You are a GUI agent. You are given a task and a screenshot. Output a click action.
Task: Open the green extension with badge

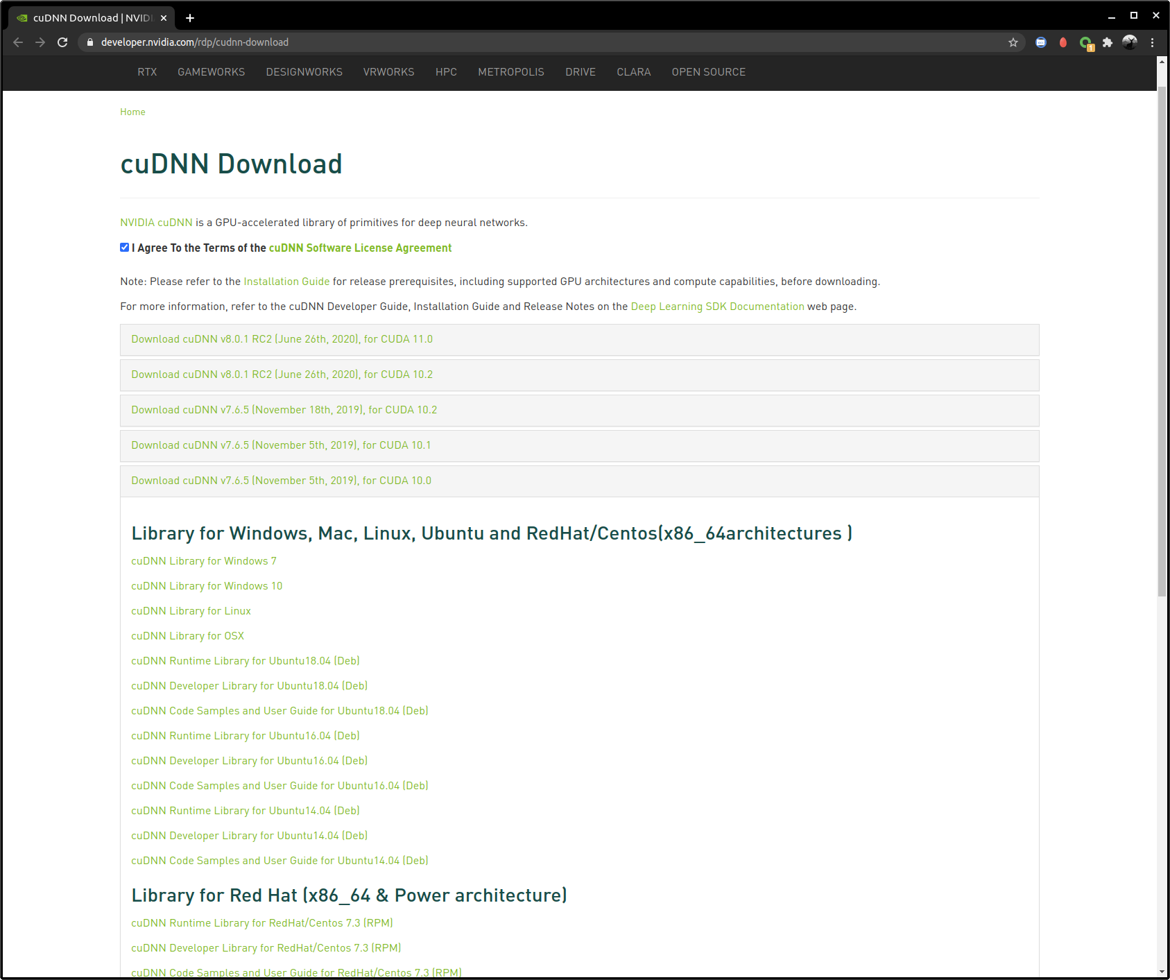[1086, 43]
